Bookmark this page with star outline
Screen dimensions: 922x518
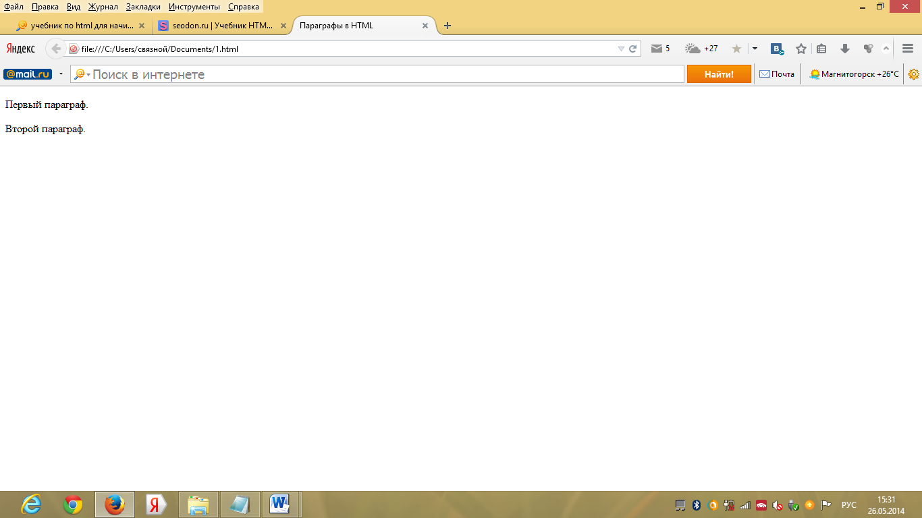tap(801, 49)
